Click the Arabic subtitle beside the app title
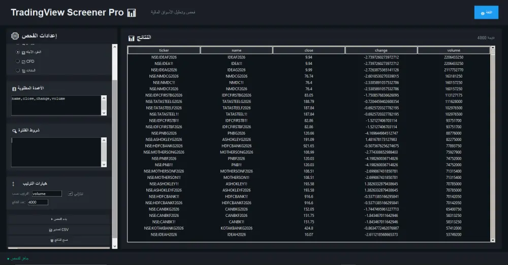The image size is (508, 265). (173, 12)
